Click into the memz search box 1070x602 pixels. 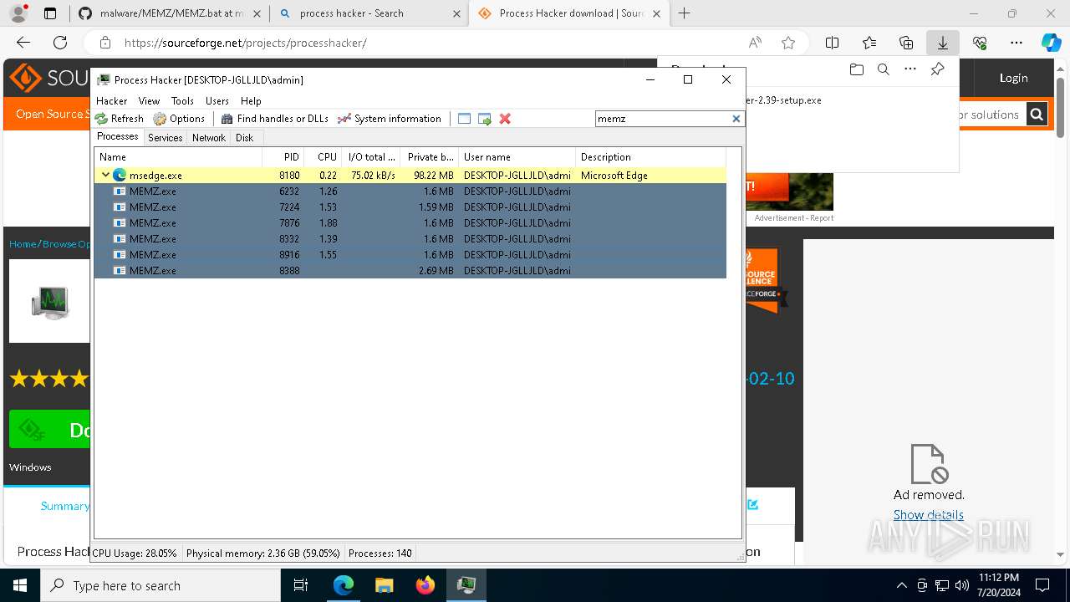click(x=663, y=119)
